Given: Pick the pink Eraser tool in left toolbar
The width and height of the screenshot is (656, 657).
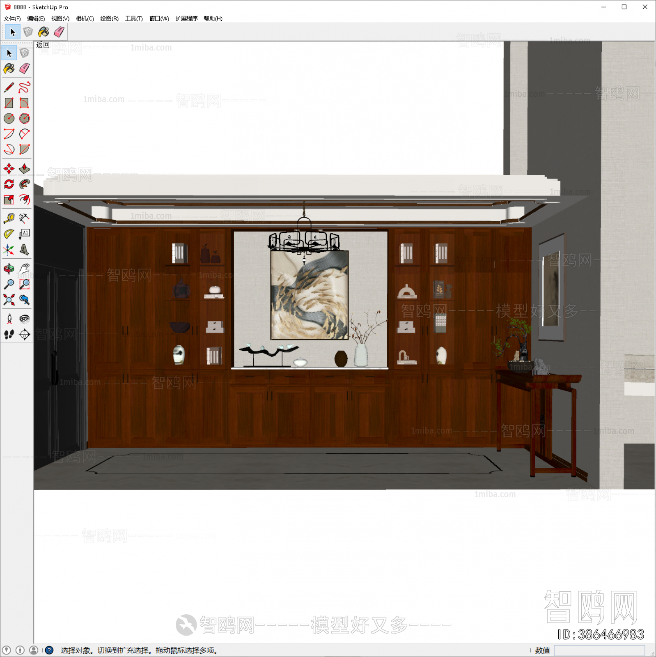Looking at the screenshot, I should (25, 68).
